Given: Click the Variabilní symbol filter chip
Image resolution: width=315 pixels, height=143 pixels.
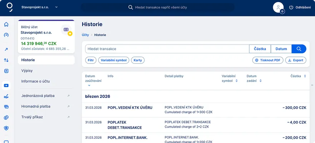Looking at the screenshot, I should pos(114,60).
